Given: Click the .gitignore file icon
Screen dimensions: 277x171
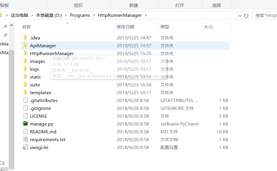Looking at the screenshot, I should point(26,108).
